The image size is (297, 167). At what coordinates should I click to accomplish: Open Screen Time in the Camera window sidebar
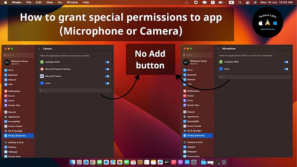(x=12, y=105)
